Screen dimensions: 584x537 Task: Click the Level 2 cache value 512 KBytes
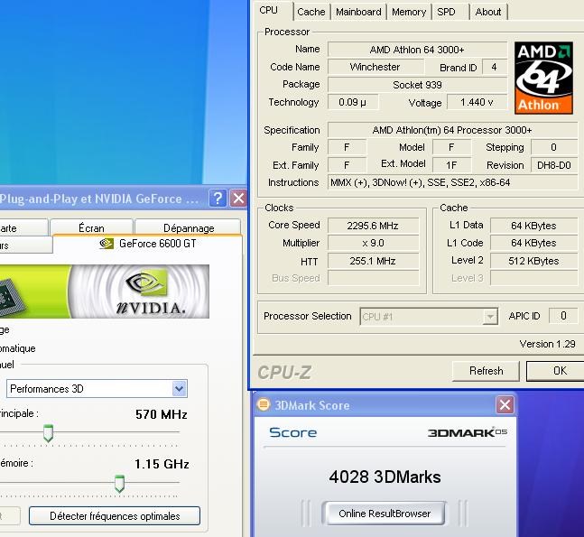tap(533, 261)
